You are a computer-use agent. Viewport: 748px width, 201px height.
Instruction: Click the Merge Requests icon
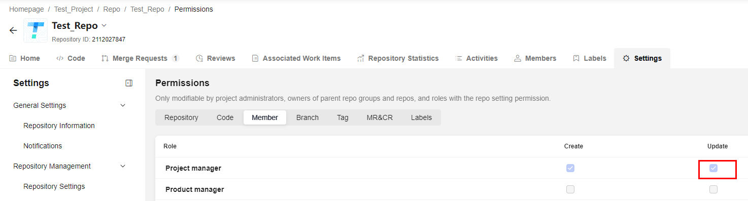(105, 58)
